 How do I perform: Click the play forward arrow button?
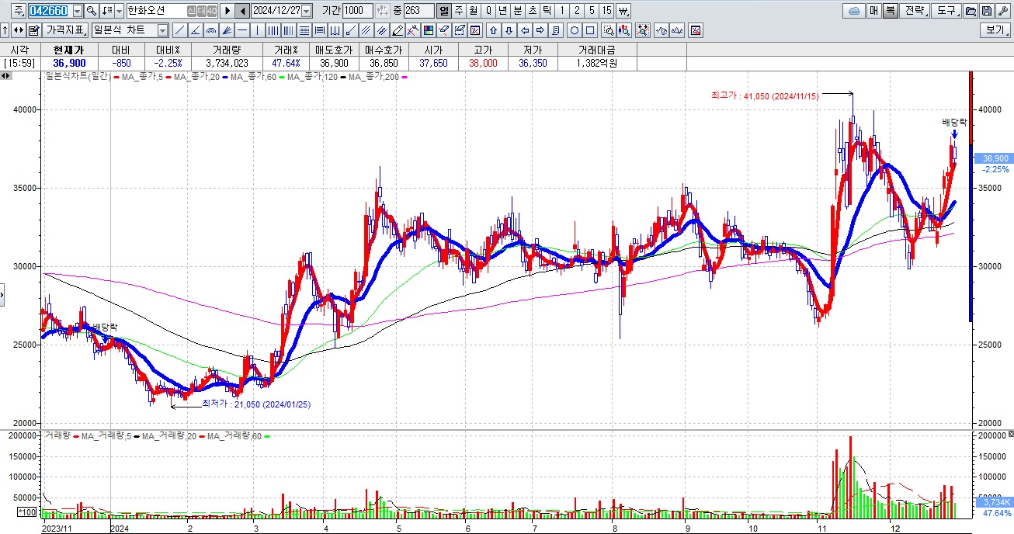click(x=227, y=11)
